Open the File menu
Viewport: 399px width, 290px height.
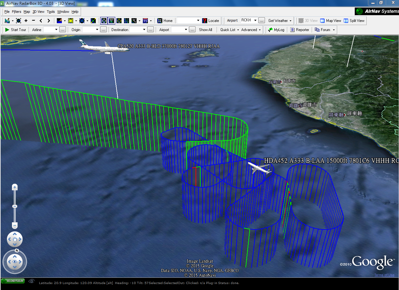[x=7, y=12]
